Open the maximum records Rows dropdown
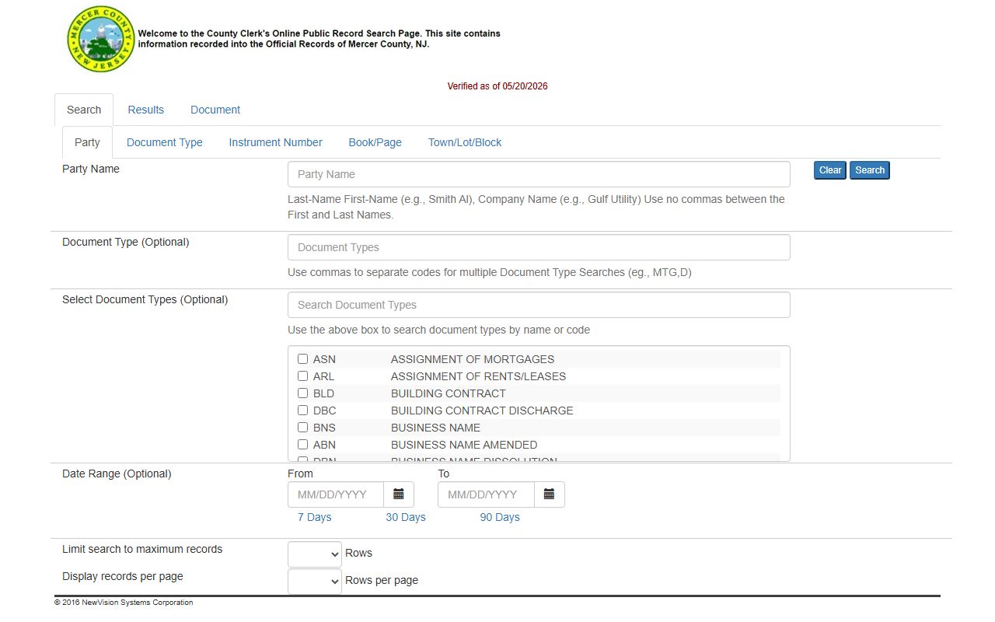 (x=315, y=554)
